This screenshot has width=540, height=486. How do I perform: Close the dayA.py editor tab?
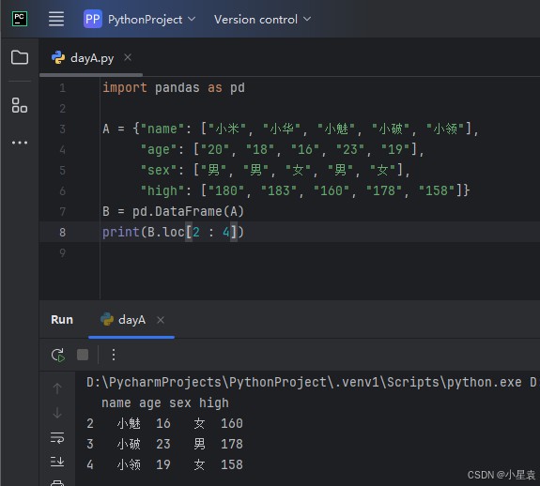point(128,57)
